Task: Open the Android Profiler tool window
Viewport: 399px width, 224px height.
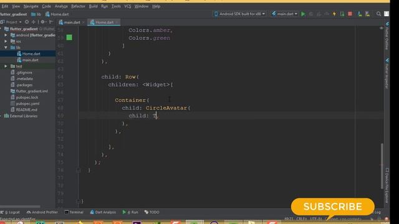Action: pyautogui.click(x=42, y=212)
